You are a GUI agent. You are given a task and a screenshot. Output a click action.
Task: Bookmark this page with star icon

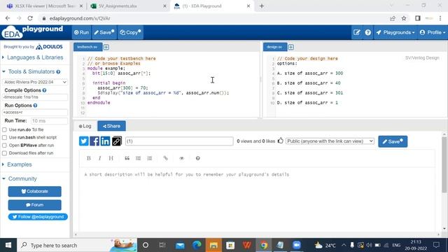click(x=404, y=18)
